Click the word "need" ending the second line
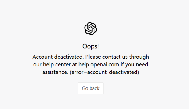Viewport: 189px width, 109px height. click(142, 64)
